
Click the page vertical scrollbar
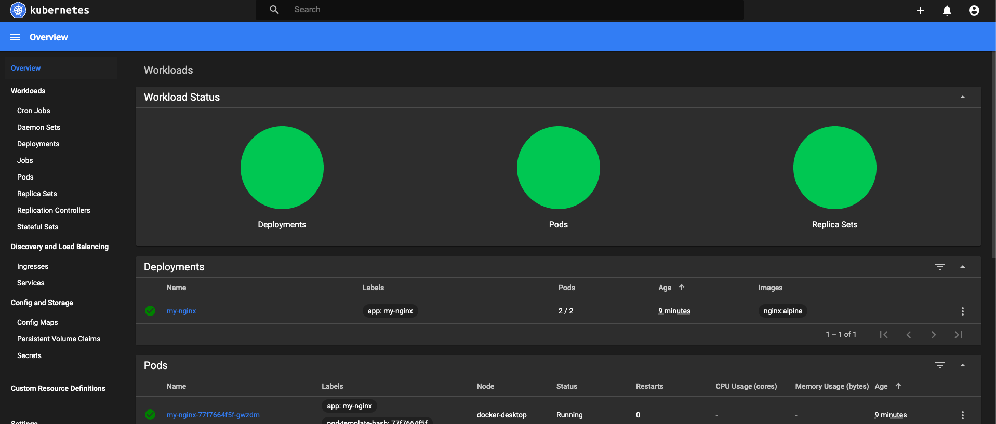pos(993,155)
